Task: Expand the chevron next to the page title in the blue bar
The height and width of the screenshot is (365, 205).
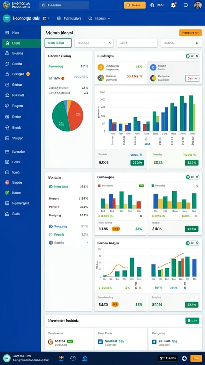Action: point(48,19)
